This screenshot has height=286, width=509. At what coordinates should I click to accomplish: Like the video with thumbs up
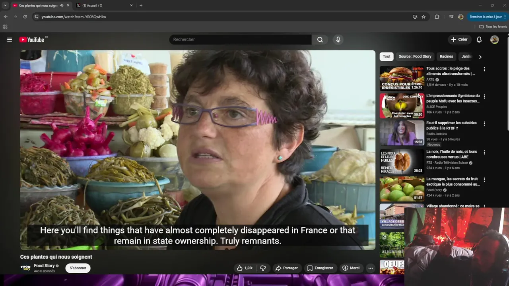coord(245,268)
